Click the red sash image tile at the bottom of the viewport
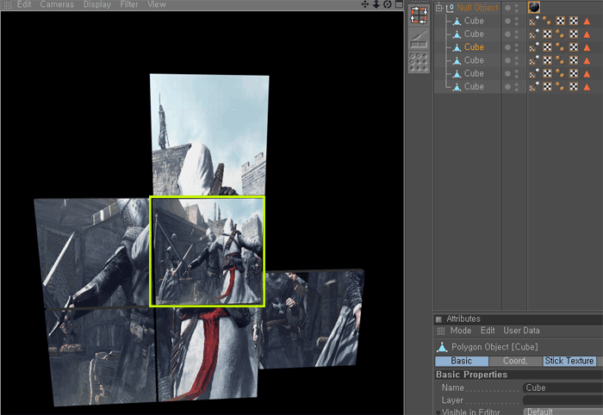Screen dimensions: 603x415 pos(208,354)
